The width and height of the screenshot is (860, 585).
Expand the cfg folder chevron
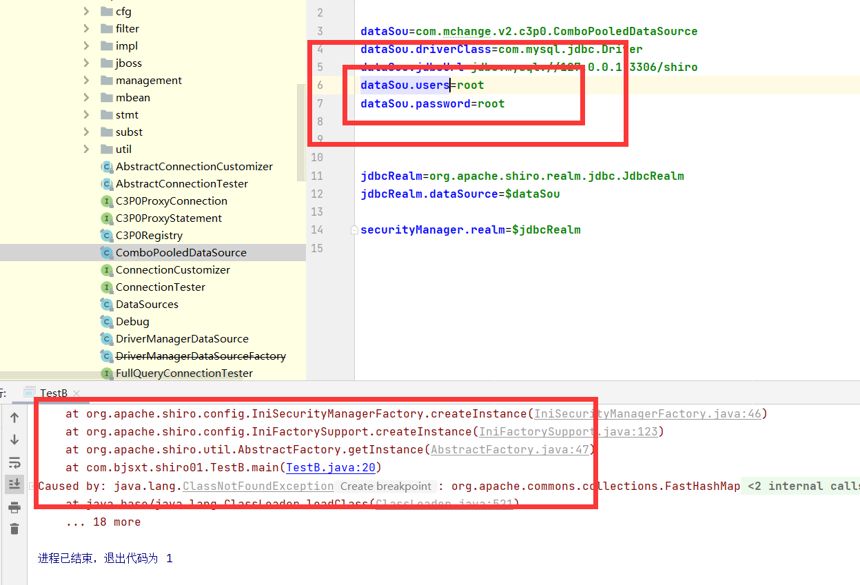tap(86, 11)
